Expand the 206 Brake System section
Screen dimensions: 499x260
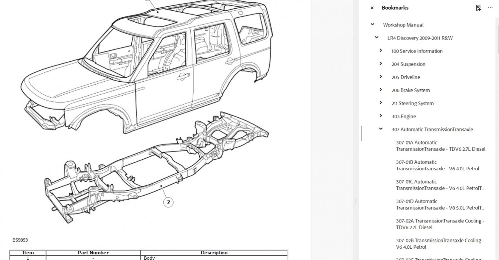(381, 90)
